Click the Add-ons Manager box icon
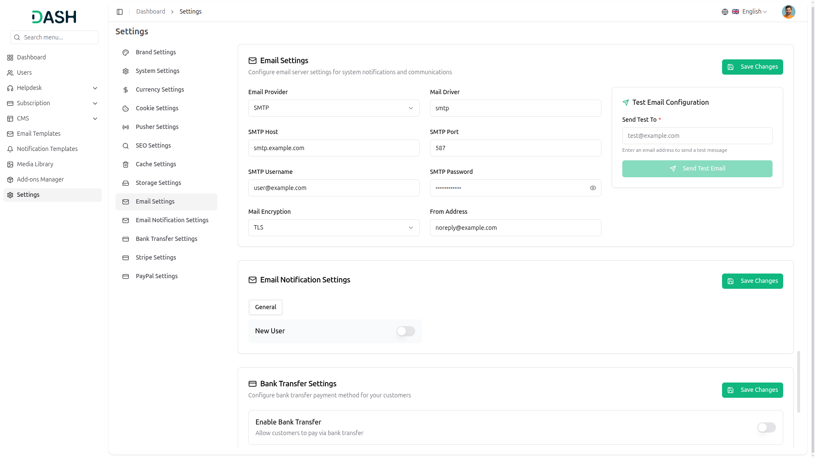Screen dimensions: 815x458 pos(10,180)
